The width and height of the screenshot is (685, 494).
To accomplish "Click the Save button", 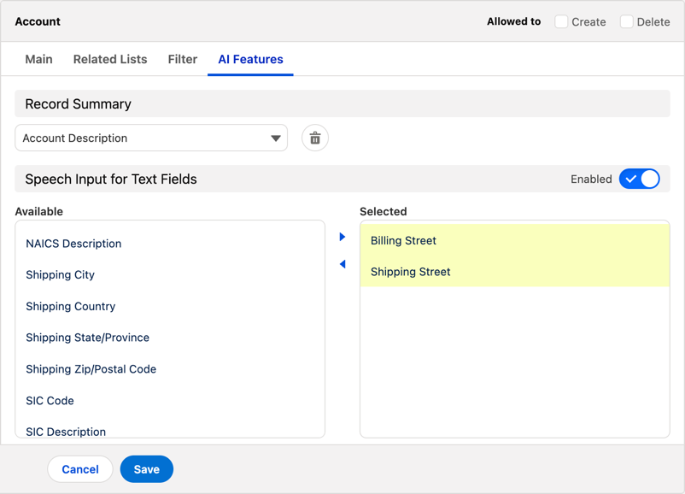I will point(146,468).
